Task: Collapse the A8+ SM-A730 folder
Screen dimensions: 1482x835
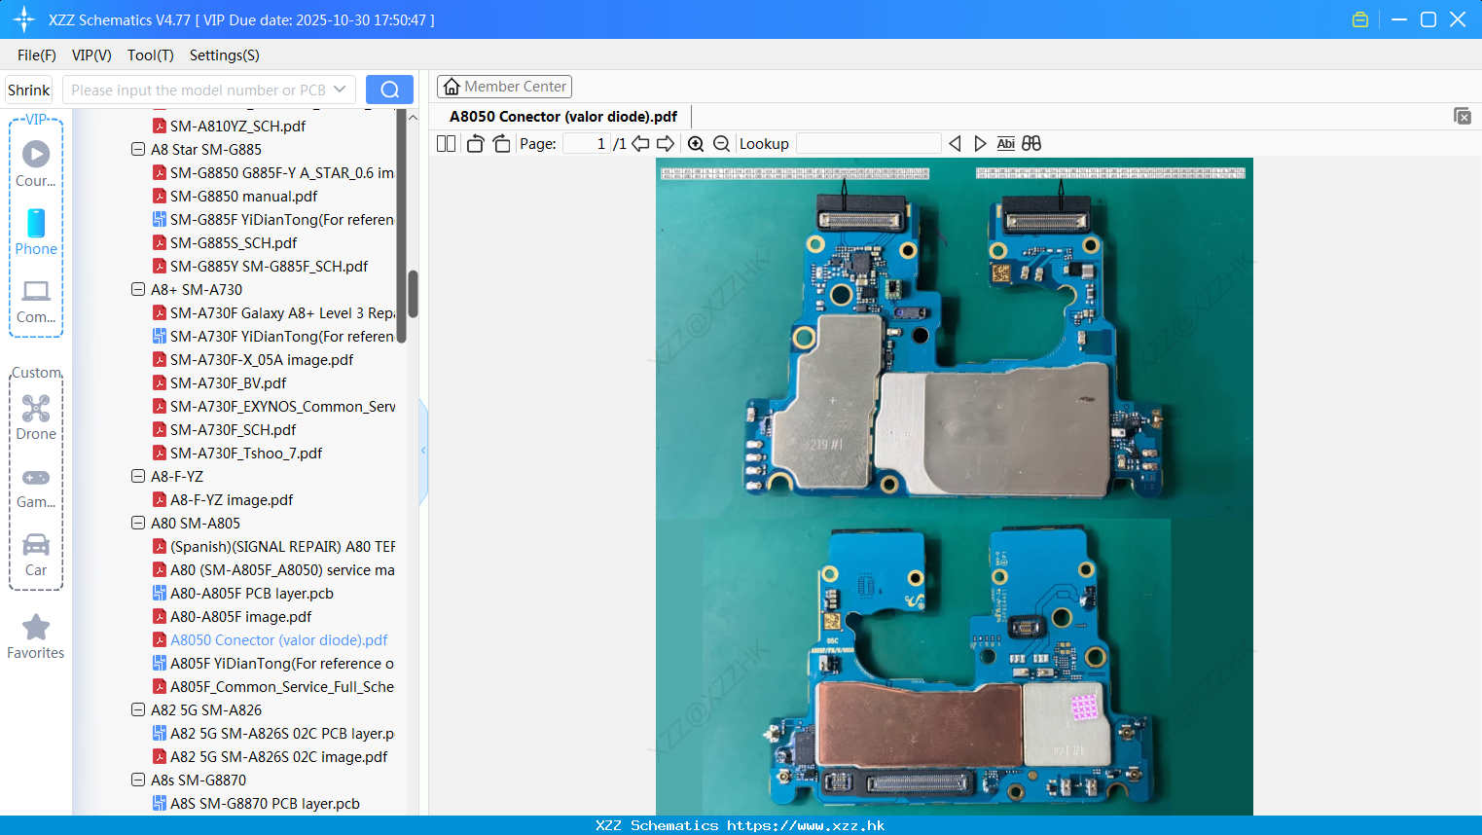Action: pyautogui.click(x=138, y=290)
